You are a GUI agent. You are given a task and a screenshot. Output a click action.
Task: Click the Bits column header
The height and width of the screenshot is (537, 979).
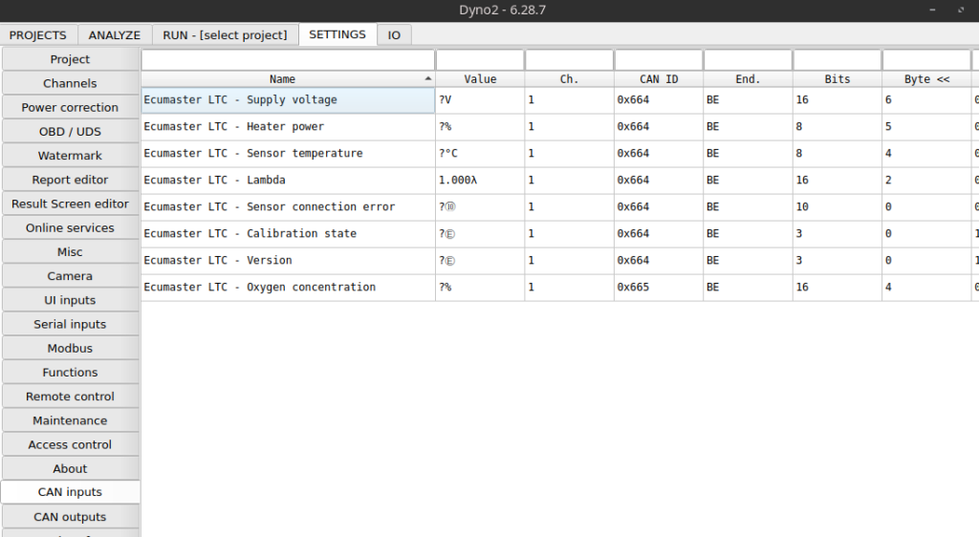tap(838, 79)
